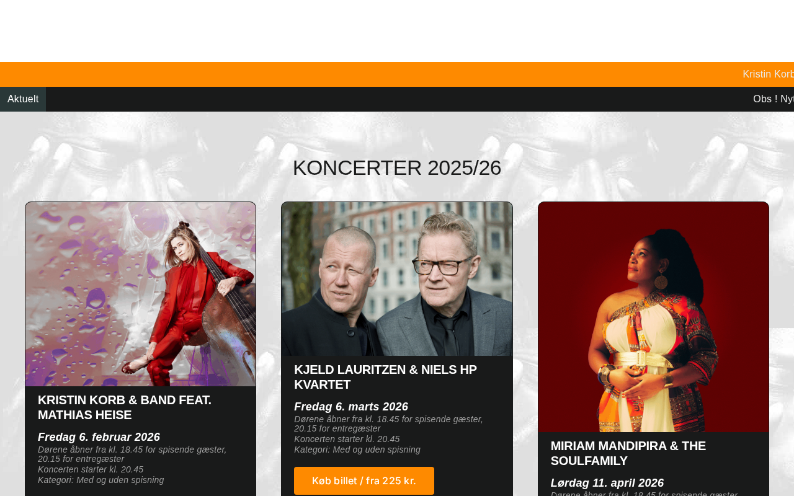
Task: Open the Miriam Mandipira portrait photo
Action: pos(653,317)
